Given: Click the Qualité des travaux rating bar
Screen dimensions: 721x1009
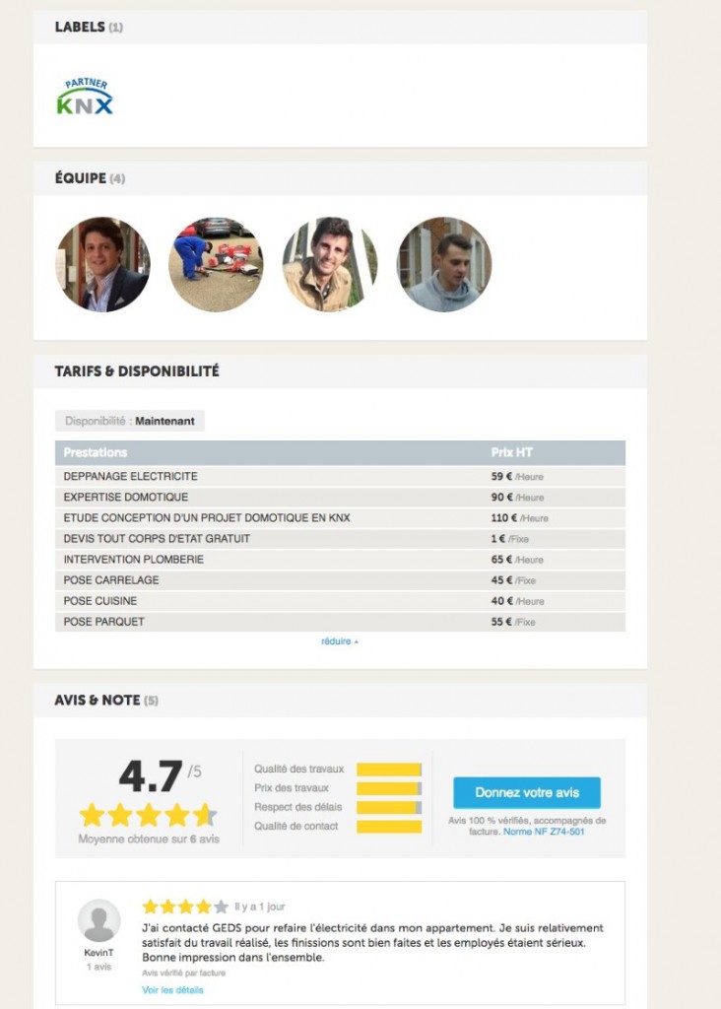Looking at the screenshot, I should click(x=389, y=770).
